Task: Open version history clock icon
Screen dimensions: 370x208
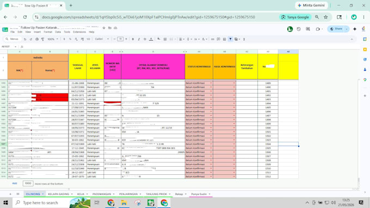Action: pyautogui.click(x=299, y=29)
